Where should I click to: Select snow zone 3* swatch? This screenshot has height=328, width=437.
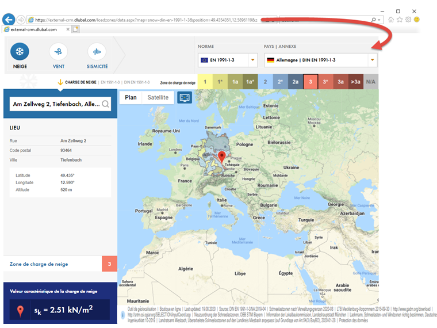tap(325, 82)
